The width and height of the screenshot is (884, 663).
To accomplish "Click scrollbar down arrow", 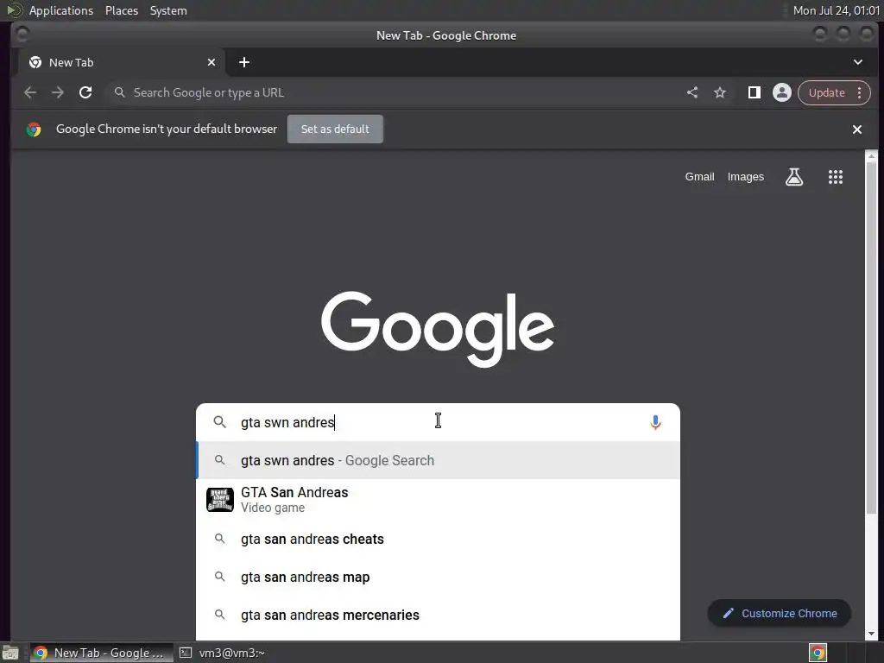I will pos(871,634).
